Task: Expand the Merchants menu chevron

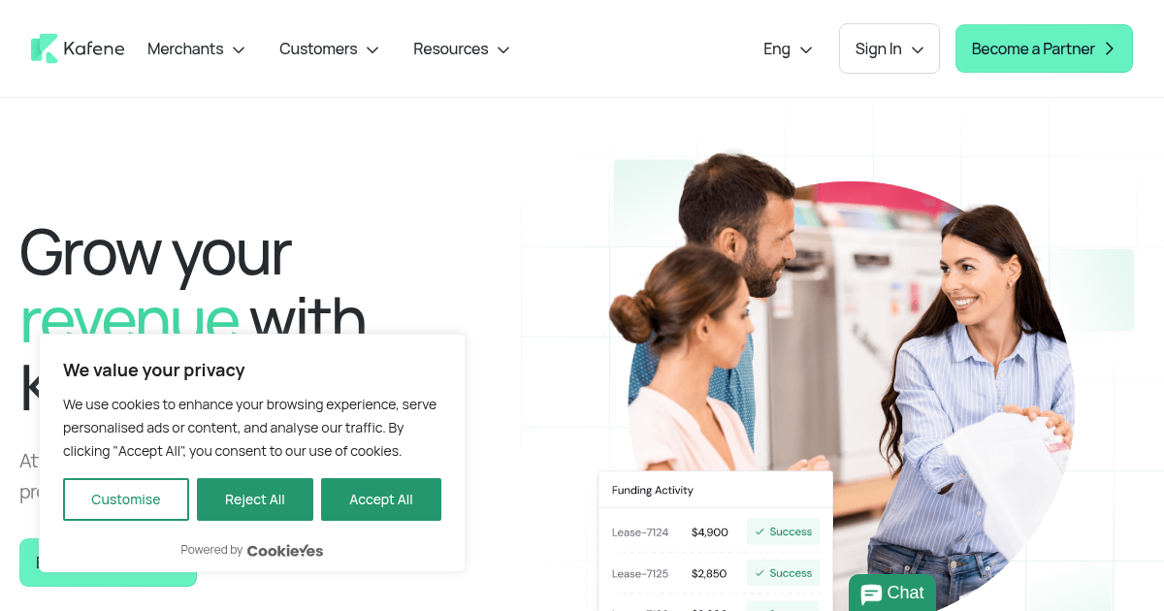Action: click(239, 49)
